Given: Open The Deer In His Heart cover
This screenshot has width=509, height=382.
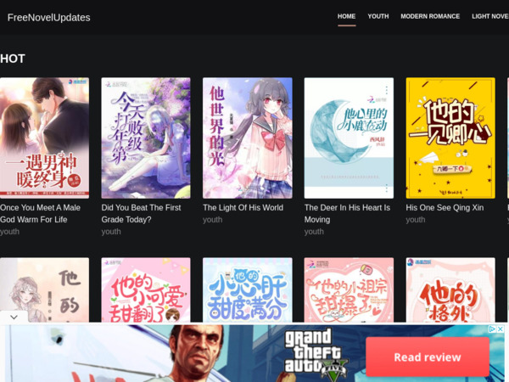Looking at the screenshot, I should click(x=349, y=138).
